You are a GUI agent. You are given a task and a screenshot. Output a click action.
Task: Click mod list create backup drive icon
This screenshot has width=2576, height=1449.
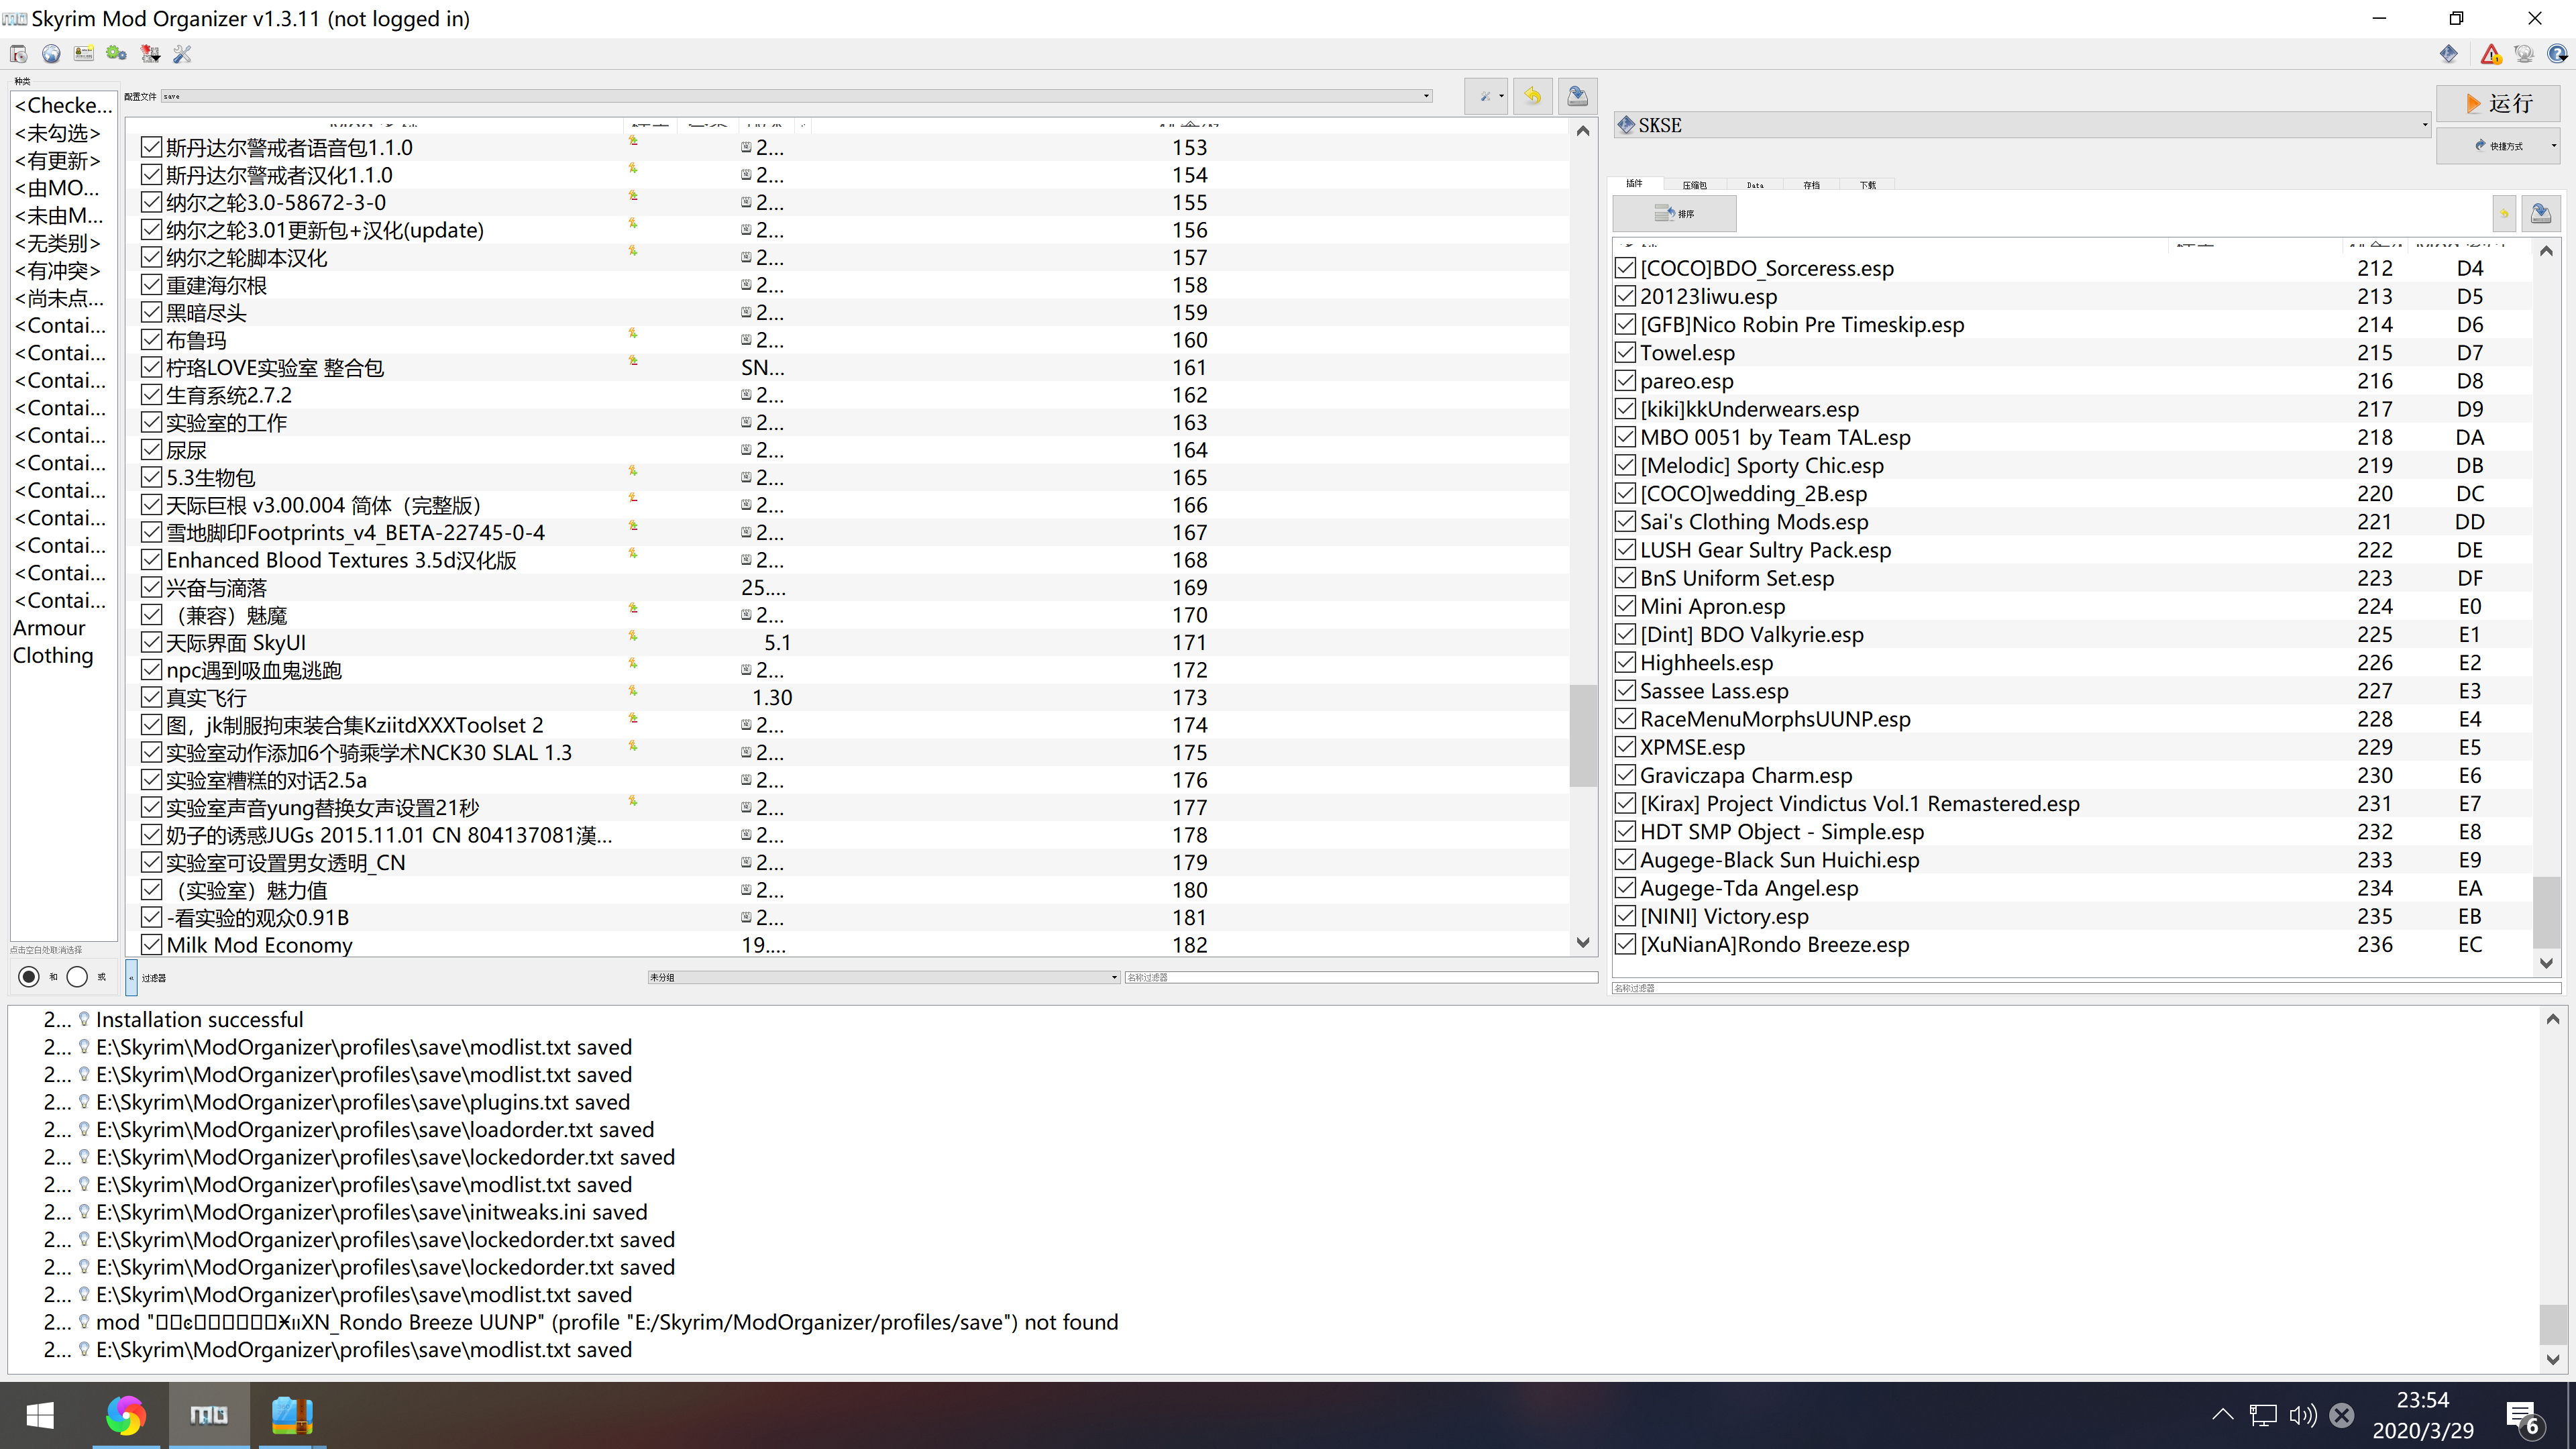click(x=1577, y=96)
